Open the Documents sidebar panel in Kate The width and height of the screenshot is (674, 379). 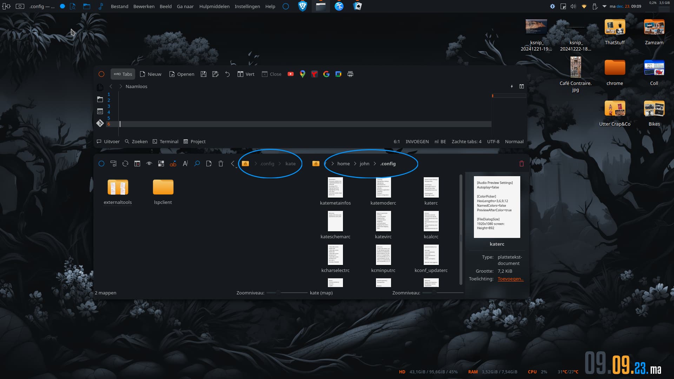(100, 87)
